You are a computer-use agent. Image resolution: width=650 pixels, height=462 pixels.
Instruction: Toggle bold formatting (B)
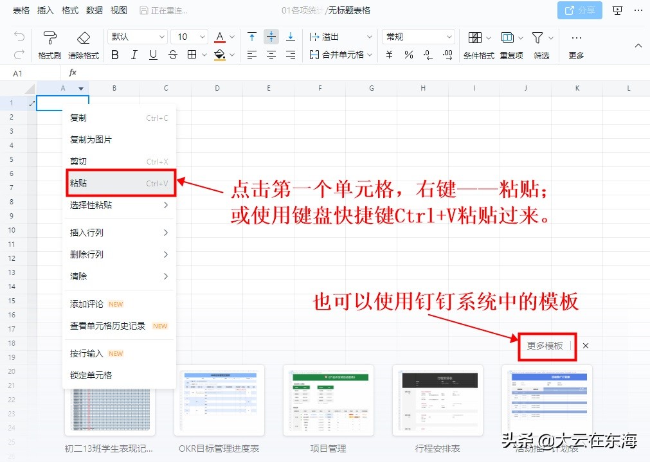[115, 55]
